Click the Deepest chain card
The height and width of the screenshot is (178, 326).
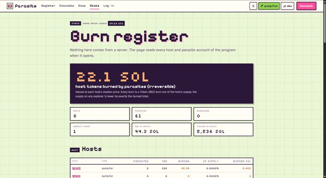(x=100, y=130)
